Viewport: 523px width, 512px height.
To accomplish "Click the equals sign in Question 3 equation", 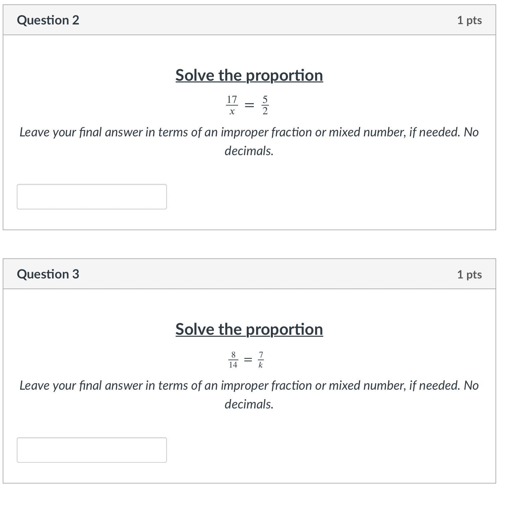I will coord(248,360).
